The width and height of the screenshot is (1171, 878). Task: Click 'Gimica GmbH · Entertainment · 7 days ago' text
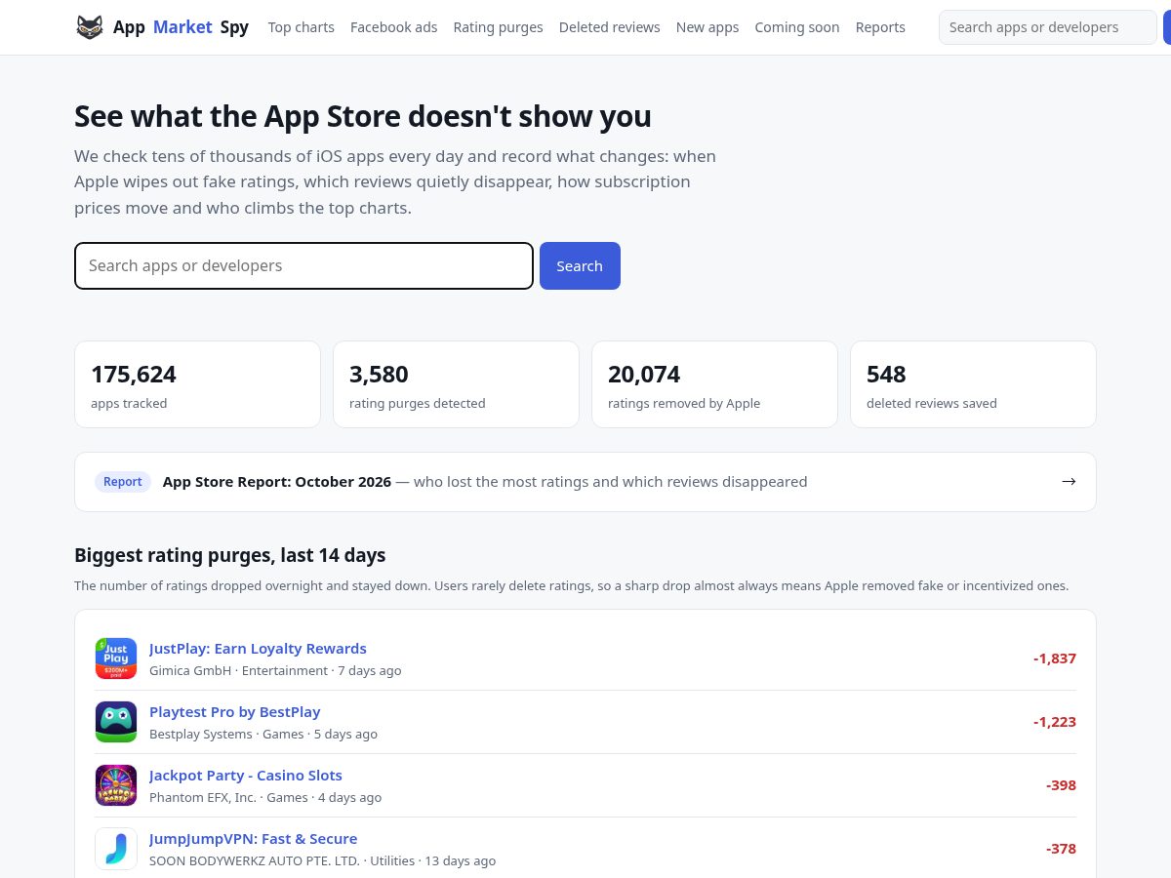tap(275, 671)
